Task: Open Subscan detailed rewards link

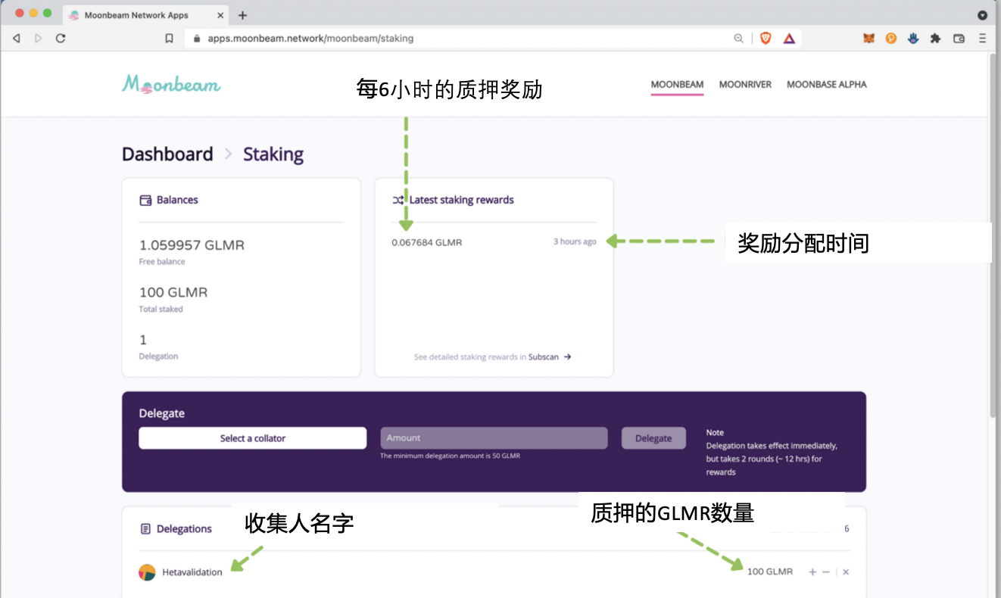Action: (550, 357)
